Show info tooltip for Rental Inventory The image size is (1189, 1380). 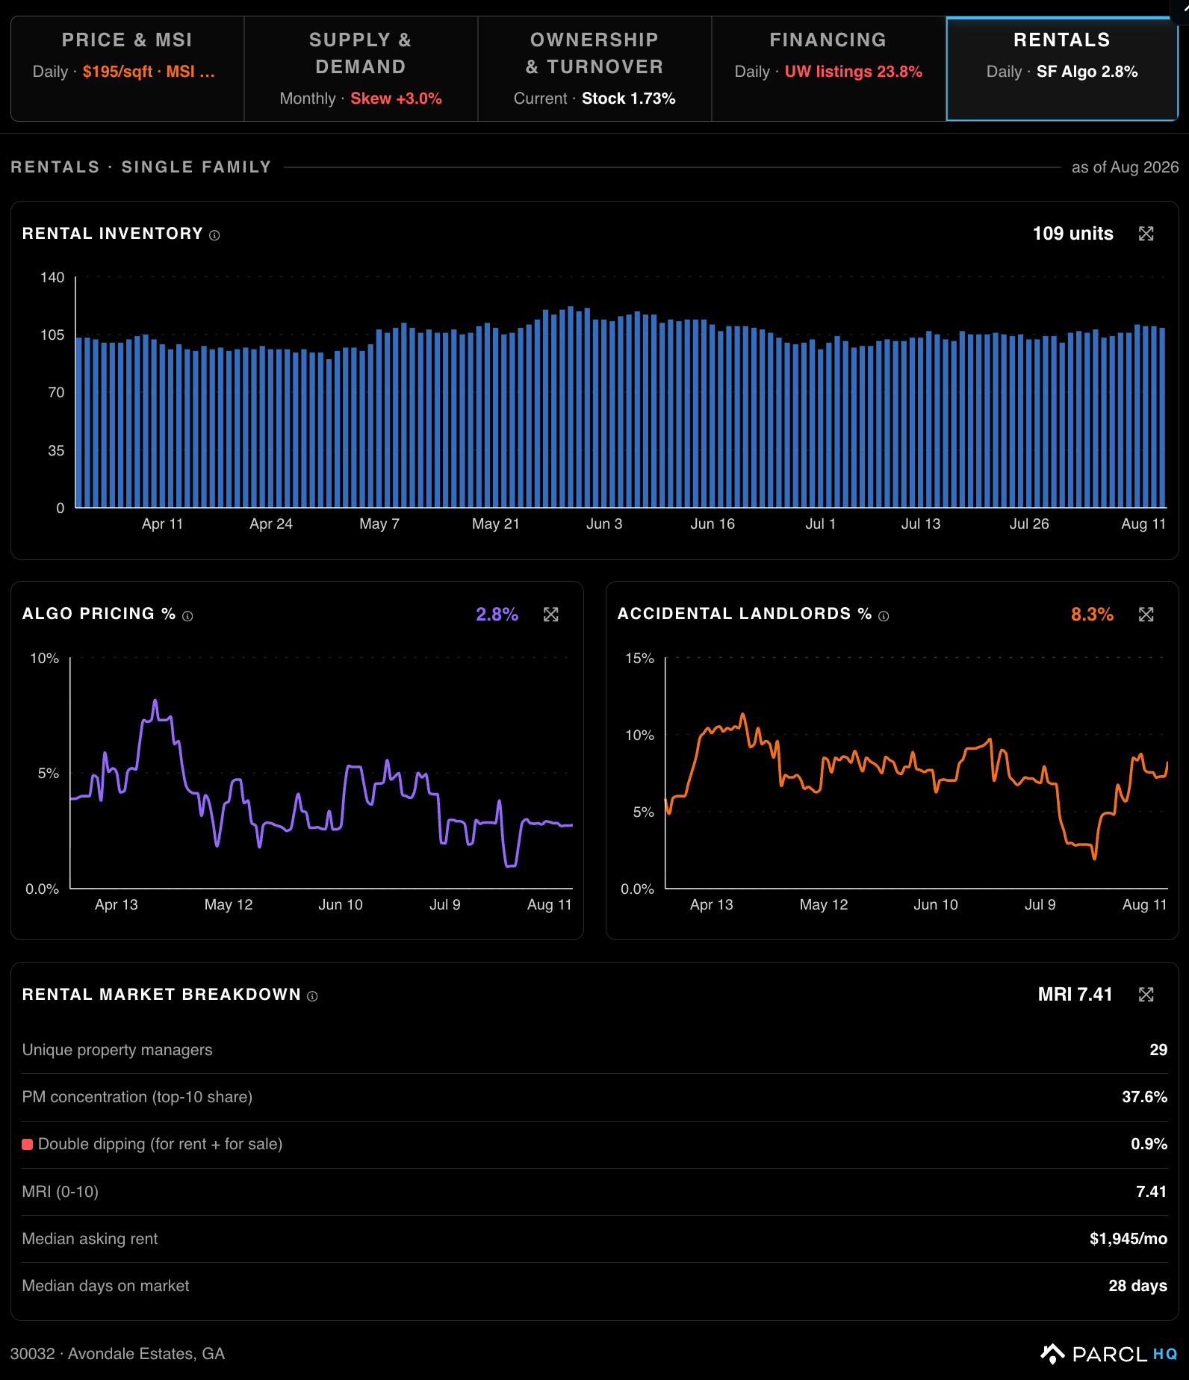(214, 235)
